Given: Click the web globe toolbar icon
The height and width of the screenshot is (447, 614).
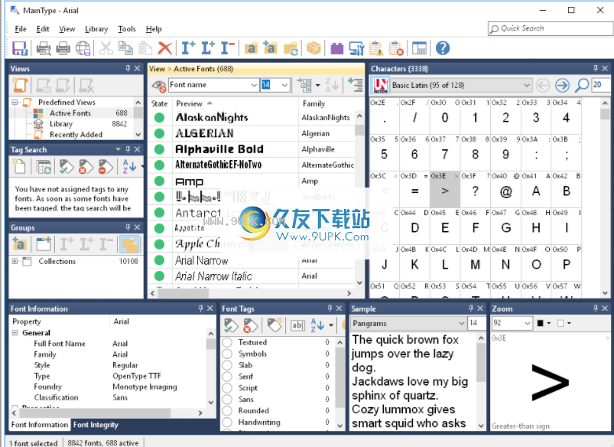Looking at the screenshot, I should tap(83, 48).
